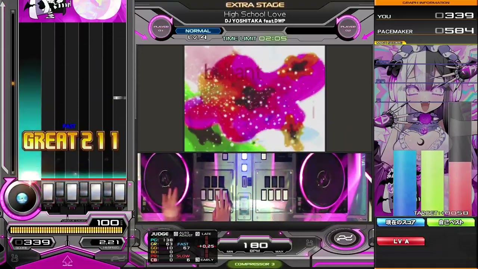This screenshot has height=269, width=478.
Task: Click the EXTRA STAGE heading
Action: click(x=255, y=5)
